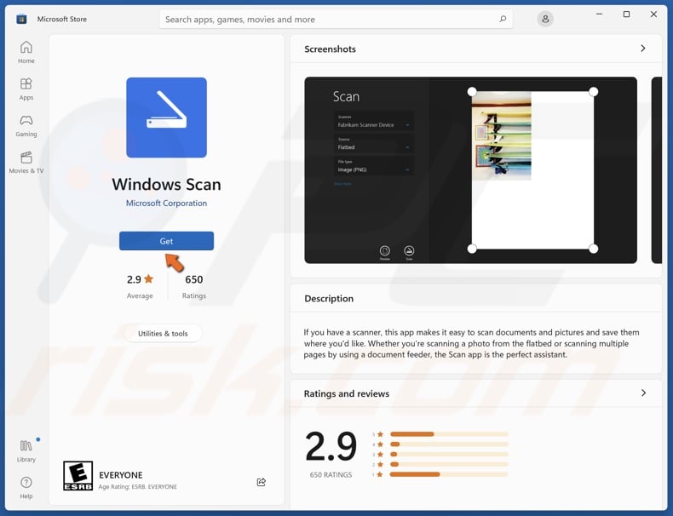Image resolution: width=673 pixels, height=516 pixels.
Task: Expand the Screenshots section chevron
Action: coord(643,49)
